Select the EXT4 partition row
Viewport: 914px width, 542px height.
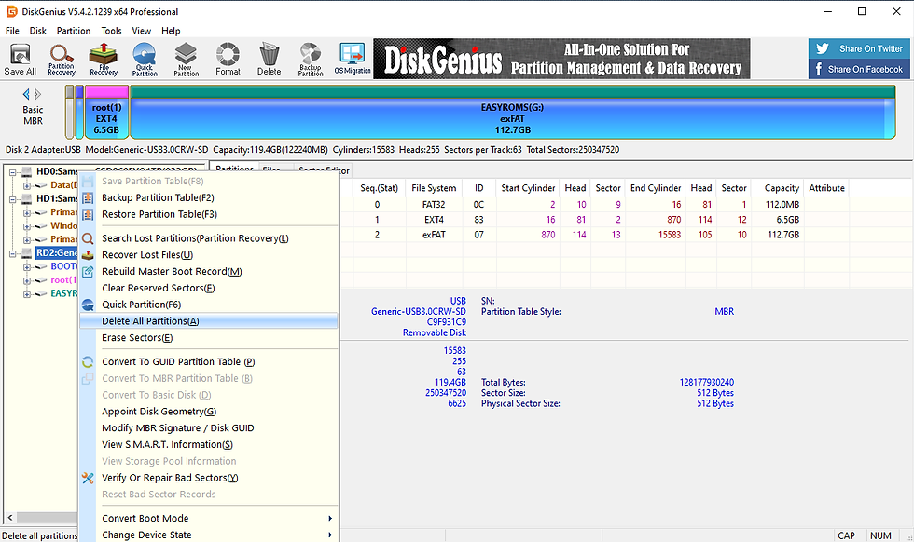tap(595, 220)
